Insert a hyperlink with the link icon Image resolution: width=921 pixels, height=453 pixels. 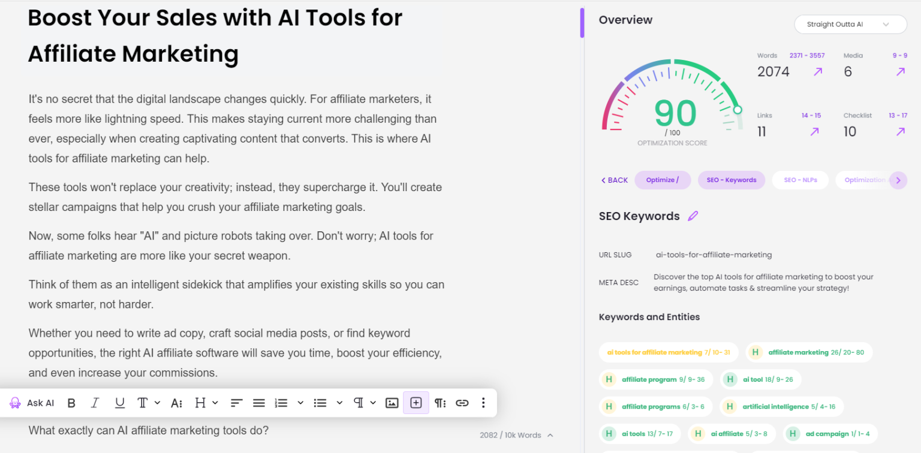tap(462, 403)
